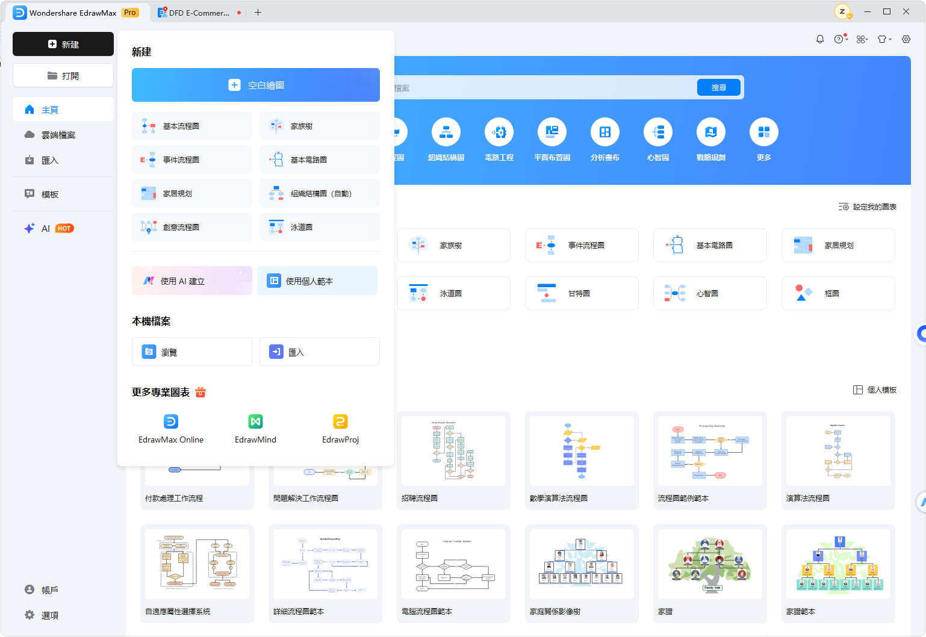Open notifications bell
This screenshot has height=637, width=926.
820,39
